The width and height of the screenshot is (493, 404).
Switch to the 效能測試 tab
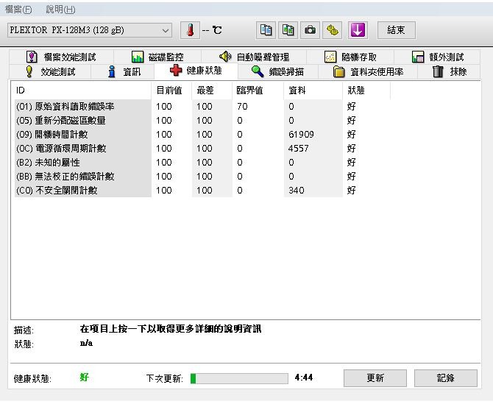point(50,71)
